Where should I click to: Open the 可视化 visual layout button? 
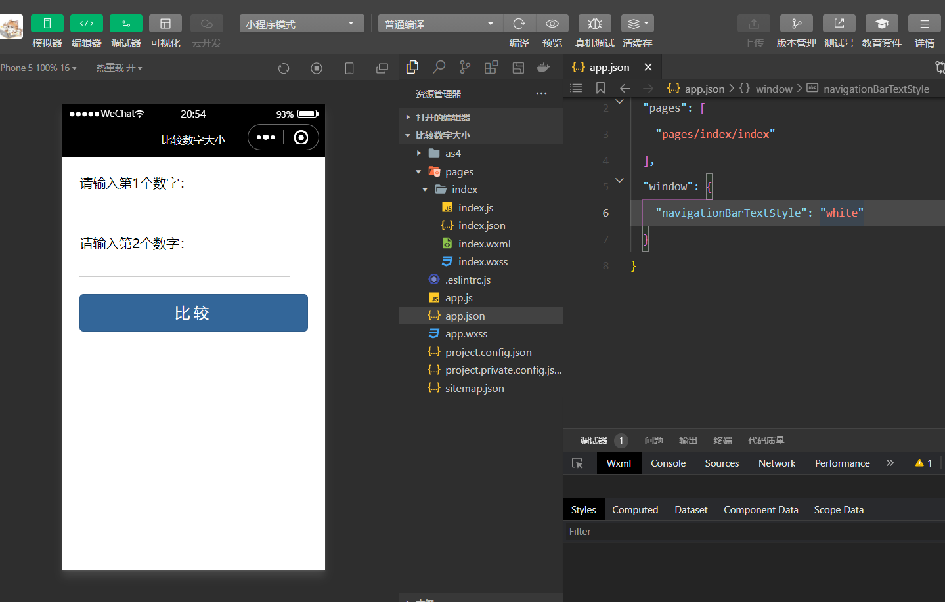pyautogui.click(x=165, y=24)
